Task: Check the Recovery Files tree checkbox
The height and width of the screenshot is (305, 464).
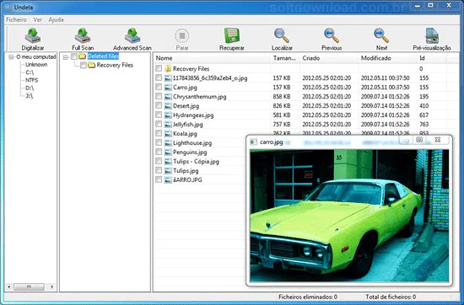Action: tap(84, 65)
